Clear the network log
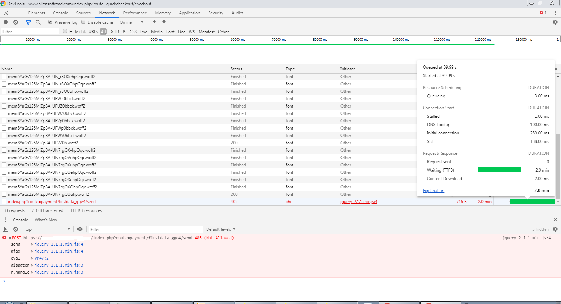Screen dimensions: 561x304 click(15, 22)
